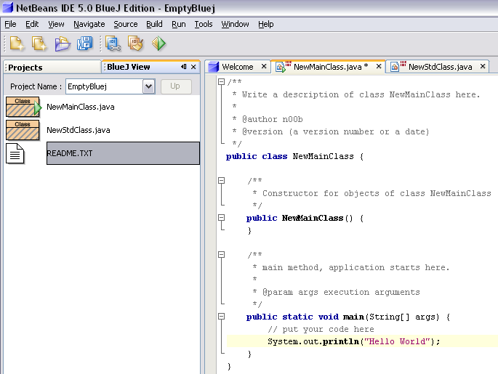This screenshot has width=498, height=374.
Task: Collapse the constructor Javadoc comment fold
Action: tap(221, 181)
